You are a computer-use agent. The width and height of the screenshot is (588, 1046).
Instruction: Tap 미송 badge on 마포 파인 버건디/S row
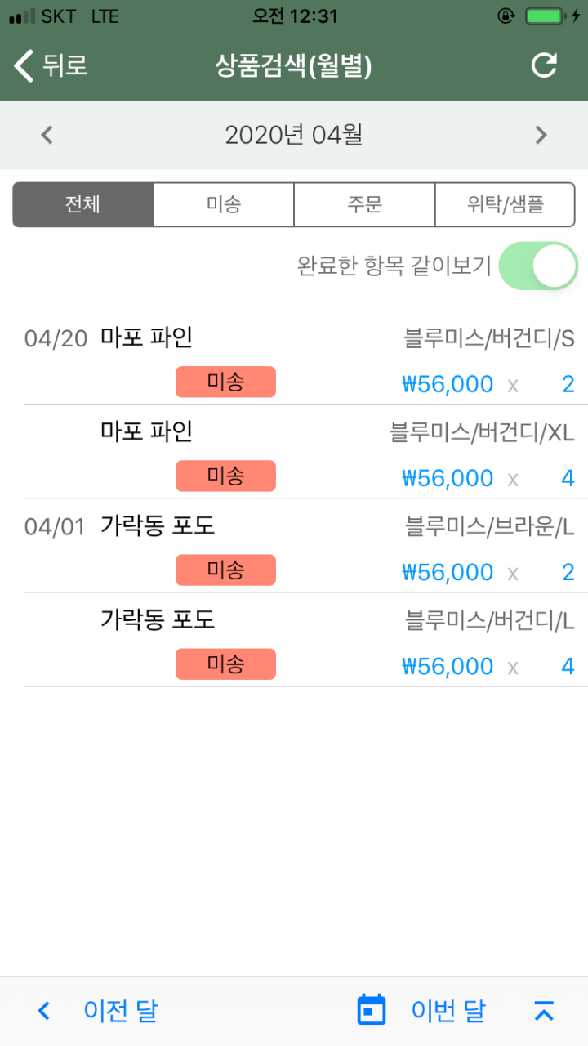point(225,382)
